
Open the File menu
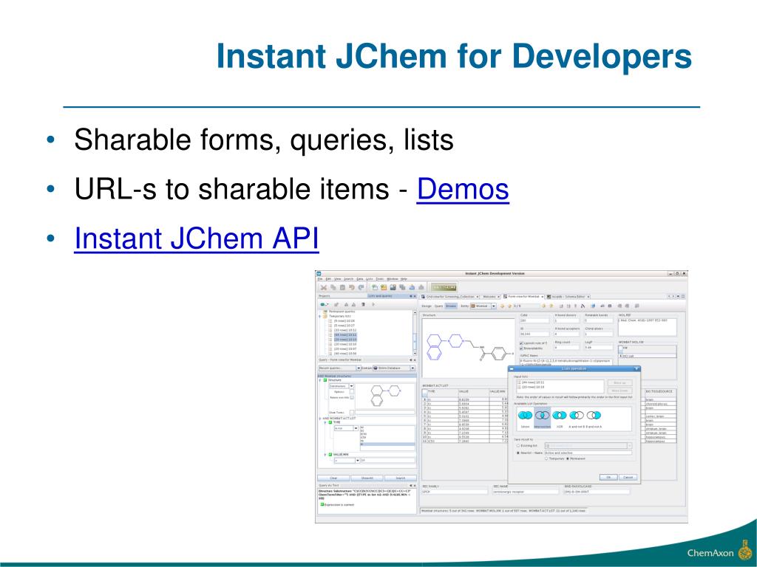point(320,278)
